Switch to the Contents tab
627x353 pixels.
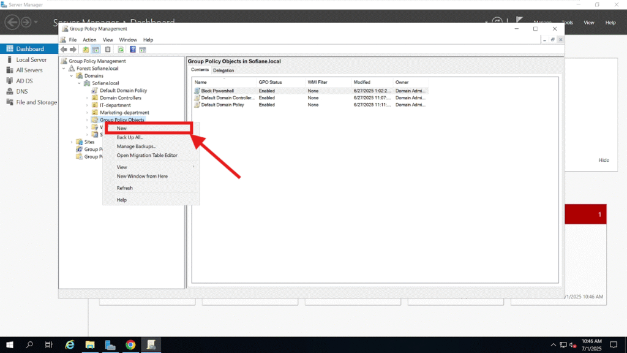click(x=200, y=70)
